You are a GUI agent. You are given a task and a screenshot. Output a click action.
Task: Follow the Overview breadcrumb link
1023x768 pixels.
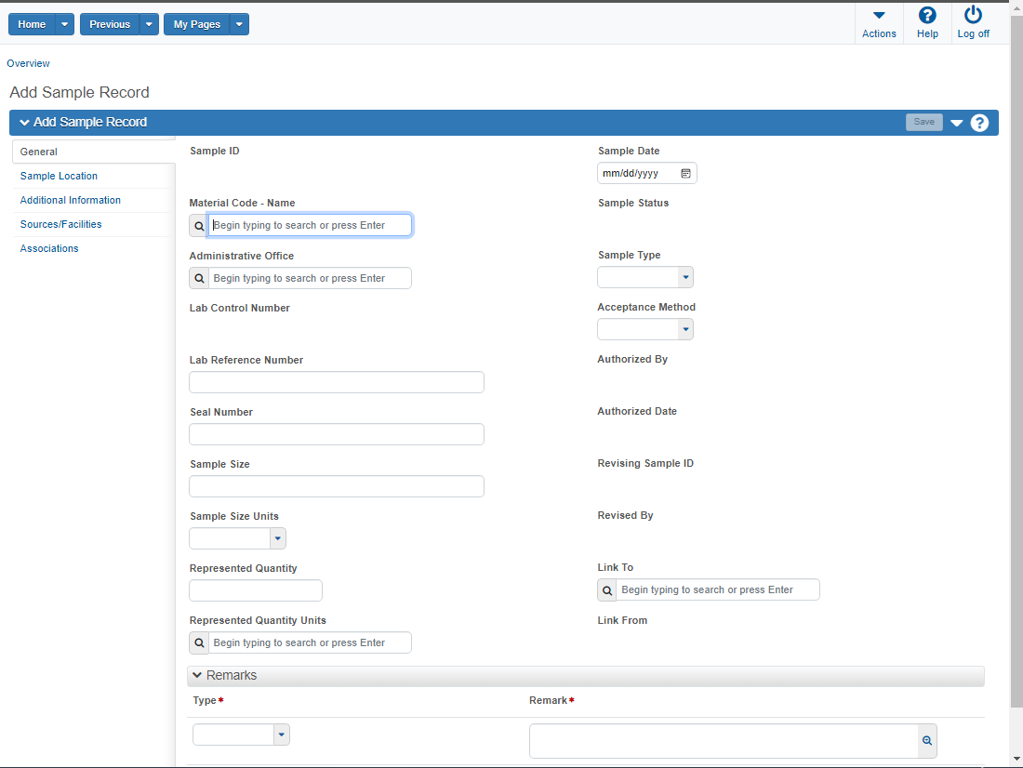point(28,63)
